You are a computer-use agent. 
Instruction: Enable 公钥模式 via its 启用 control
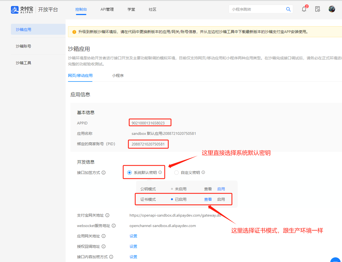[221, 189]
